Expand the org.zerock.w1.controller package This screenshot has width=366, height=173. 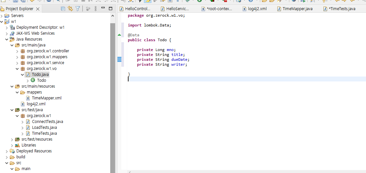(x=17, y=51)
